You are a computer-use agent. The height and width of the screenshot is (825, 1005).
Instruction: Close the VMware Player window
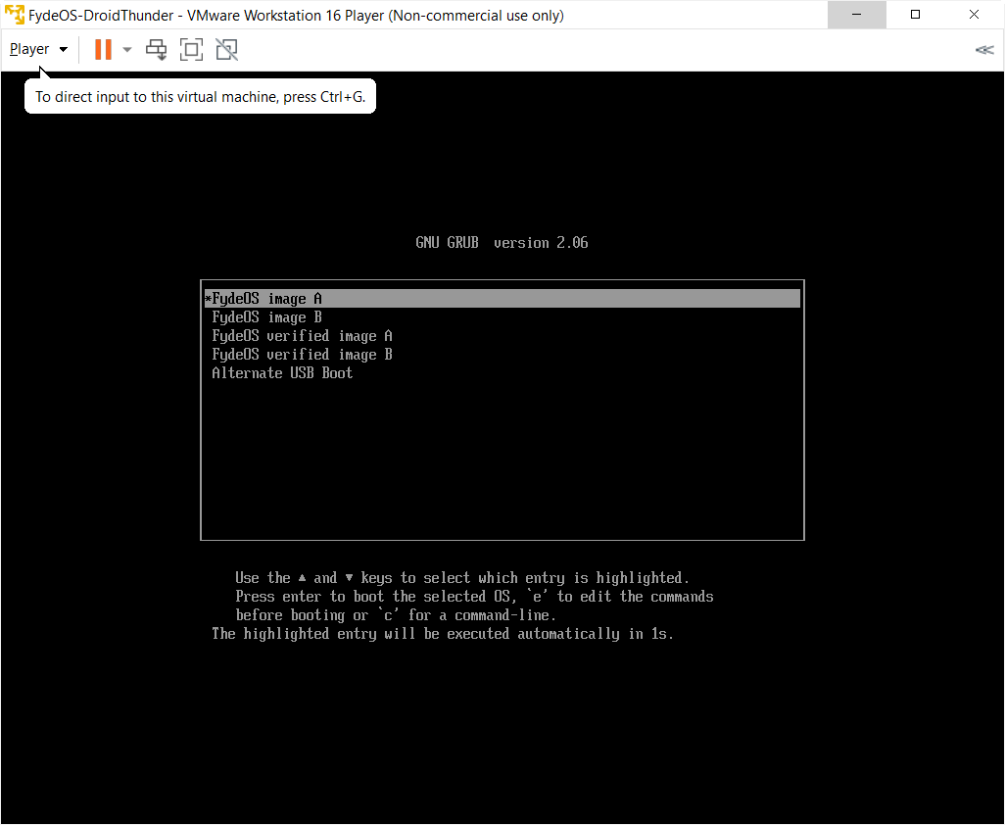pos(975,14)
